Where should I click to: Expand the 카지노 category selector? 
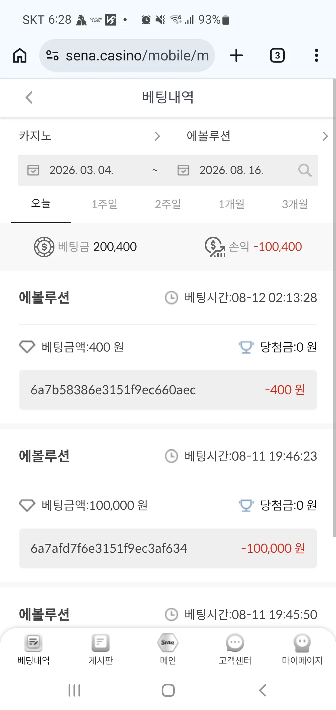[x=90, y=136]
